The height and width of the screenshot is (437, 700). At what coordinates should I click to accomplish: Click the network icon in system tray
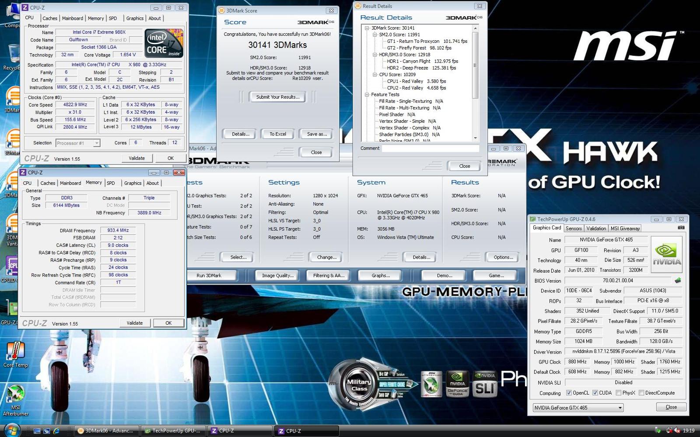click(x=669, y=430)
